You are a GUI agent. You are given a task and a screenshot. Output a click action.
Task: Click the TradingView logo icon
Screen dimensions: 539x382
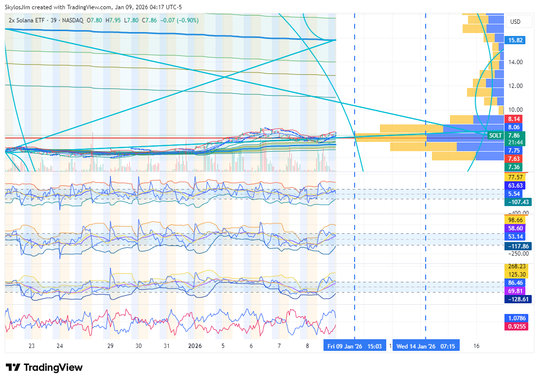pos(13,367)
